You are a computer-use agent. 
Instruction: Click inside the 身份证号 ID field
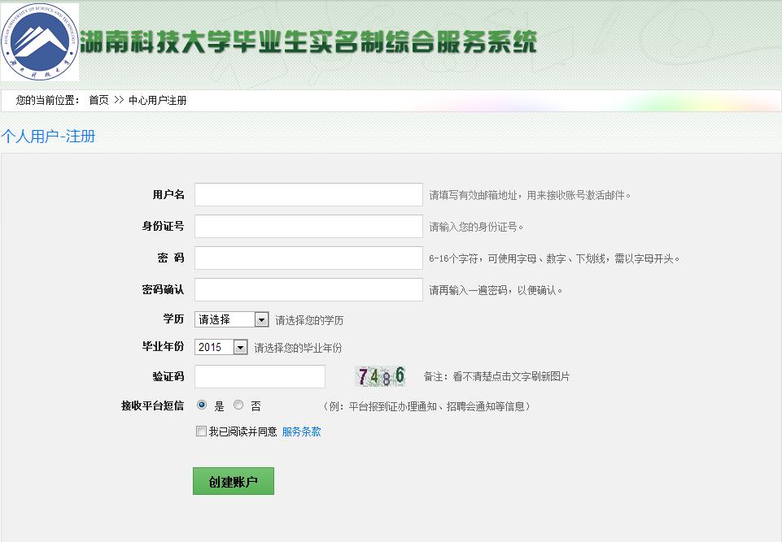point(308,225)
